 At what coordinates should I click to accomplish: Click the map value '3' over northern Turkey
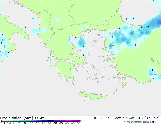(x=141, y=27)
